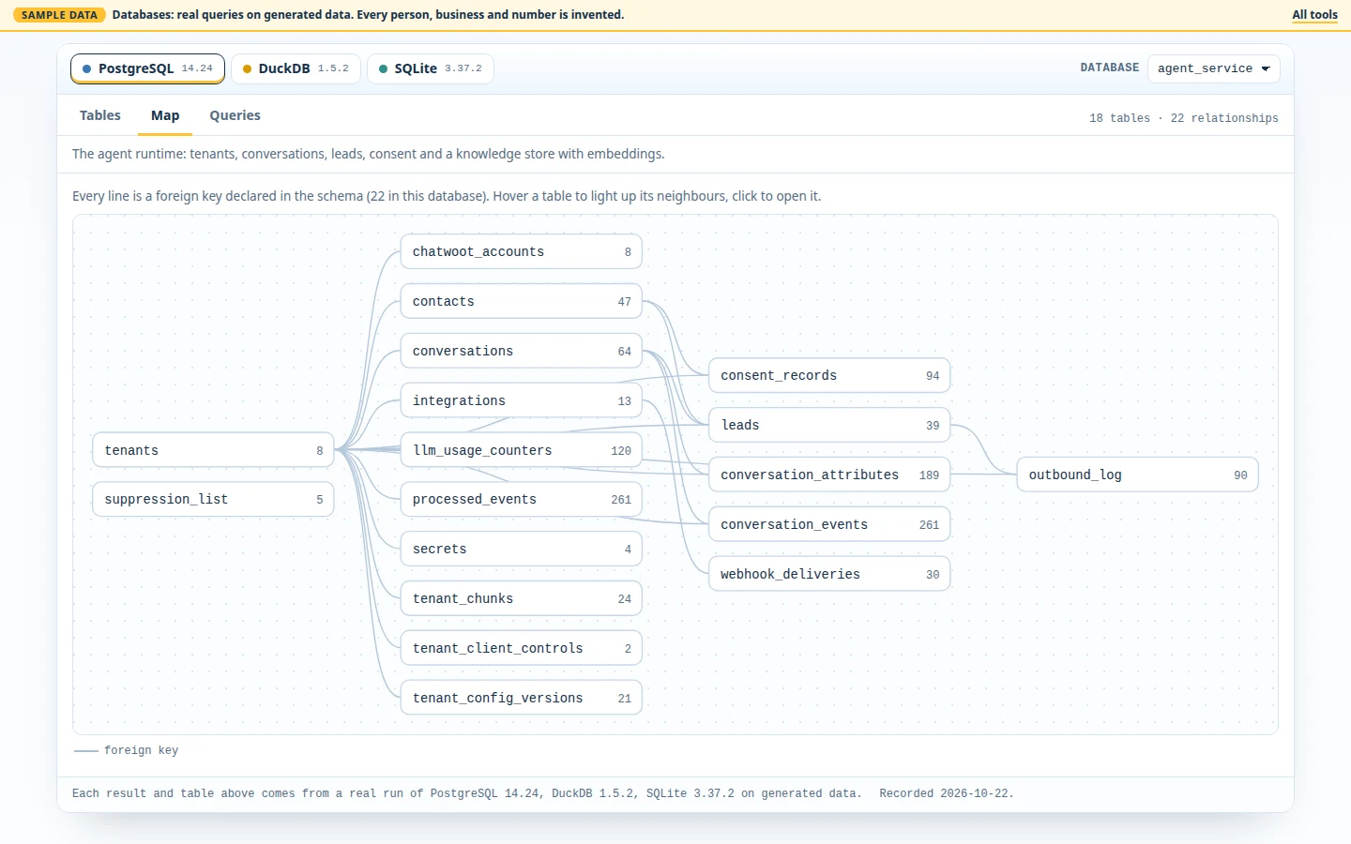Viewport: 1351px width, 844px height.
Task: Open the suppression_list table node
Action: pos(213,499)
